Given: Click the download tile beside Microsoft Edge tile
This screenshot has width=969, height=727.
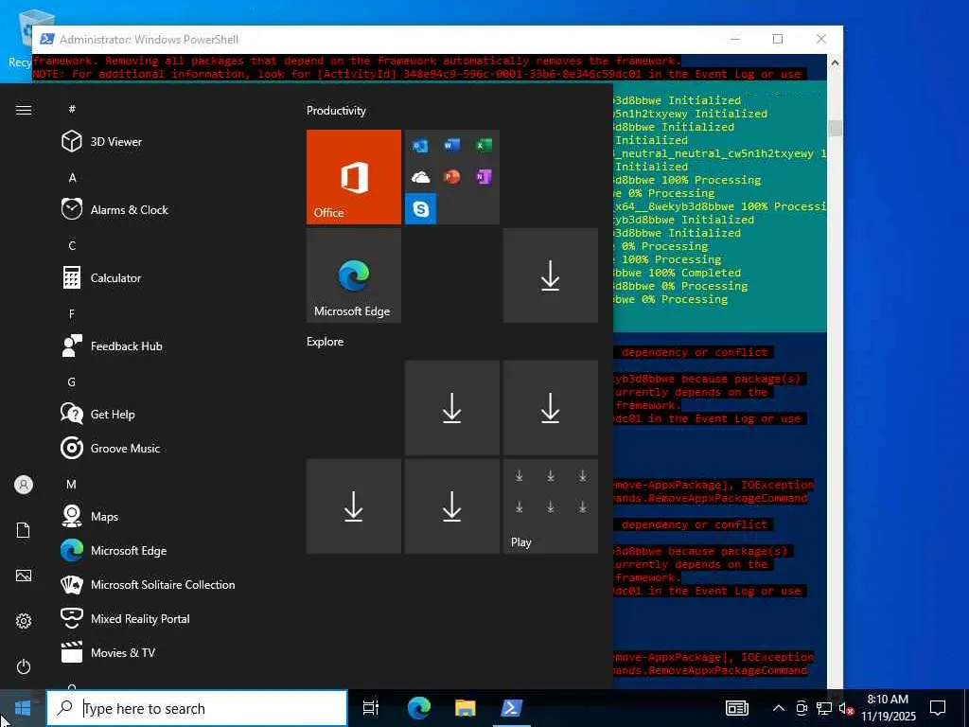Looking at the screenshot, I should tap(551, 275).
